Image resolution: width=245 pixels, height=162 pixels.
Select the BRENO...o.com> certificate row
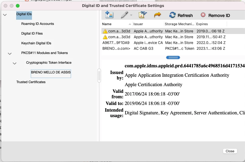click(173, 49)
